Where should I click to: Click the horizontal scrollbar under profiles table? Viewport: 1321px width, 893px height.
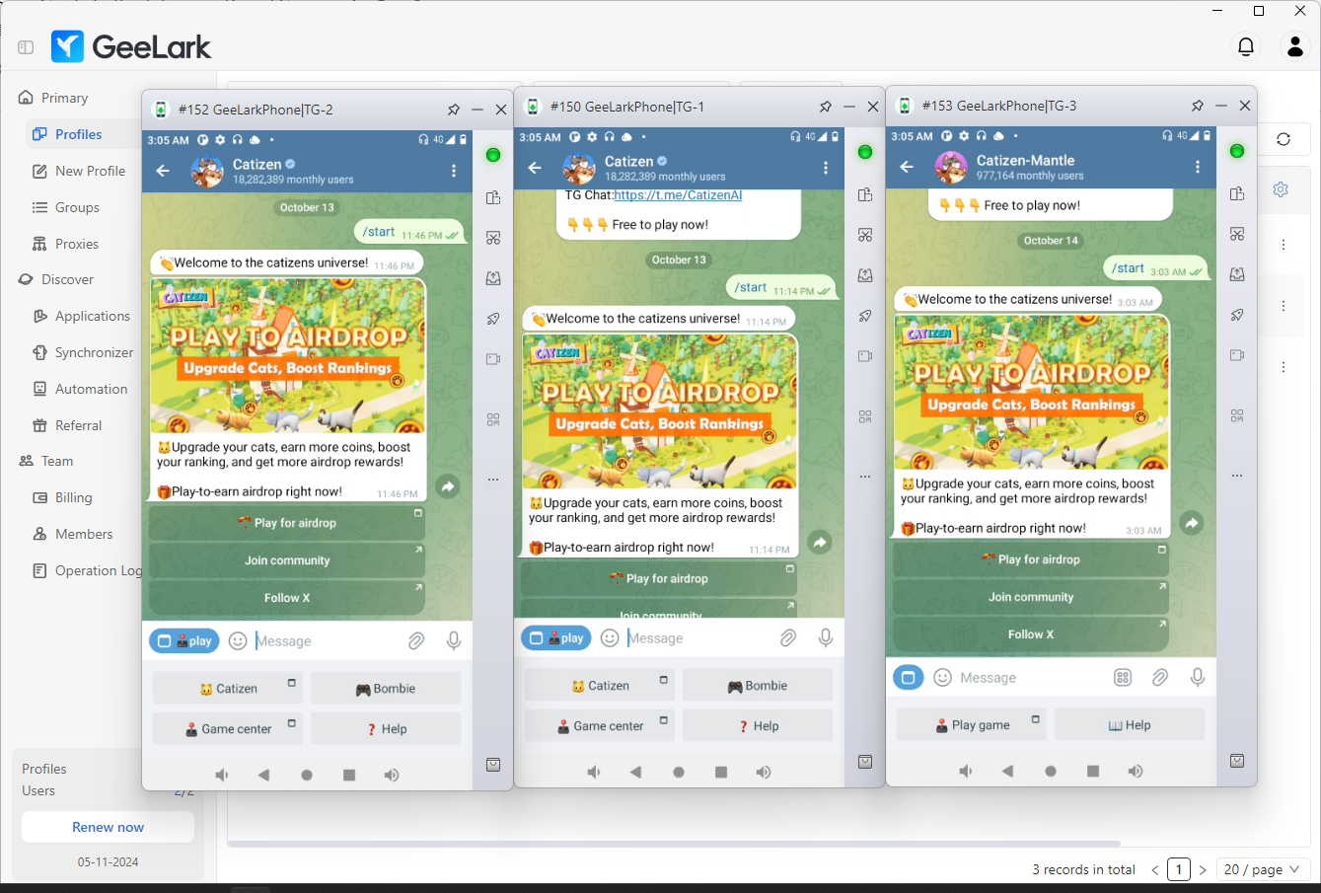674,844
